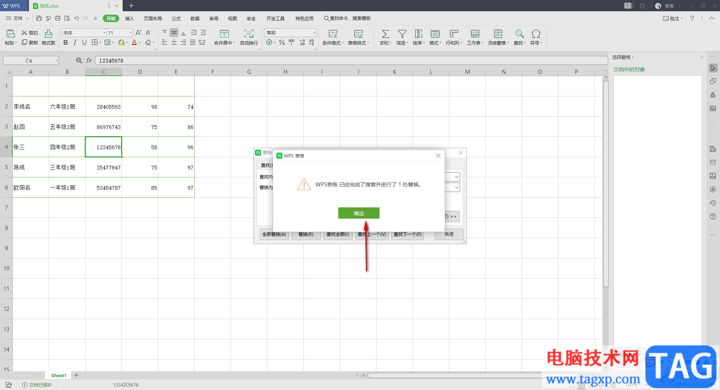Viewport: 720px width, 390px height.
Task: Open the number format dropdown 常规
Action: click(314, 33)
